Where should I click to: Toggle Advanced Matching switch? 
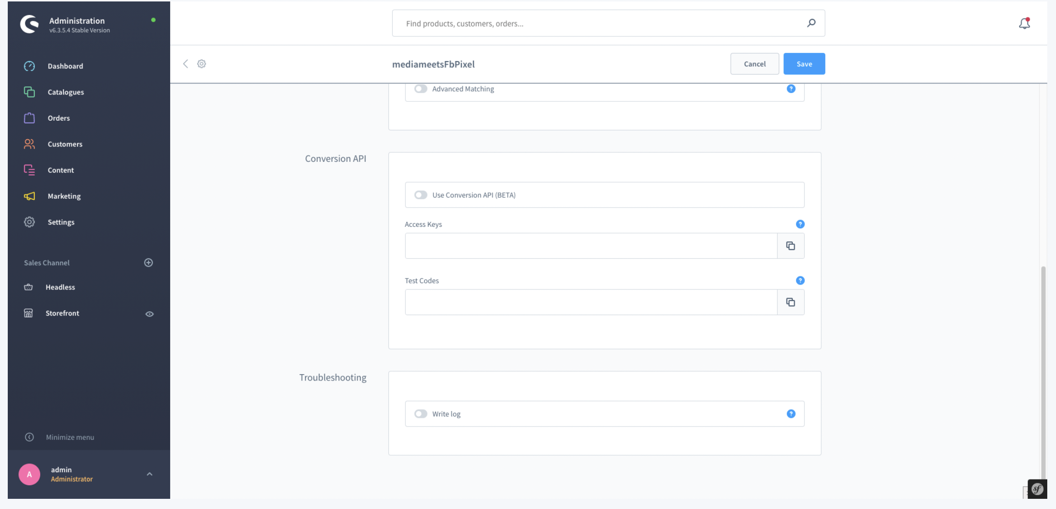tap(420, 89)
